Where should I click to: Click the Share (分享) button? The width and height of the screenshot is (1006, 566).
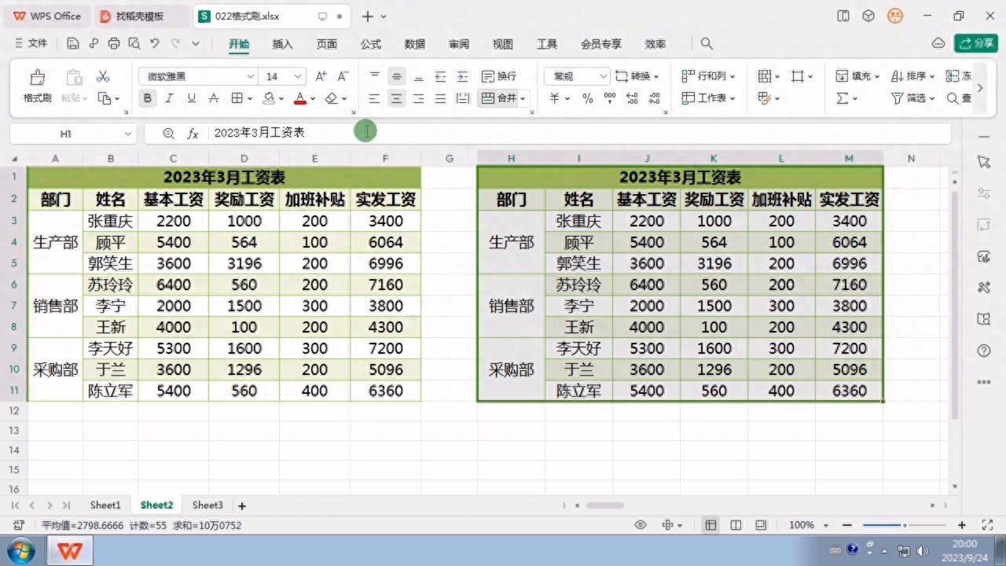tap(975, 43)
